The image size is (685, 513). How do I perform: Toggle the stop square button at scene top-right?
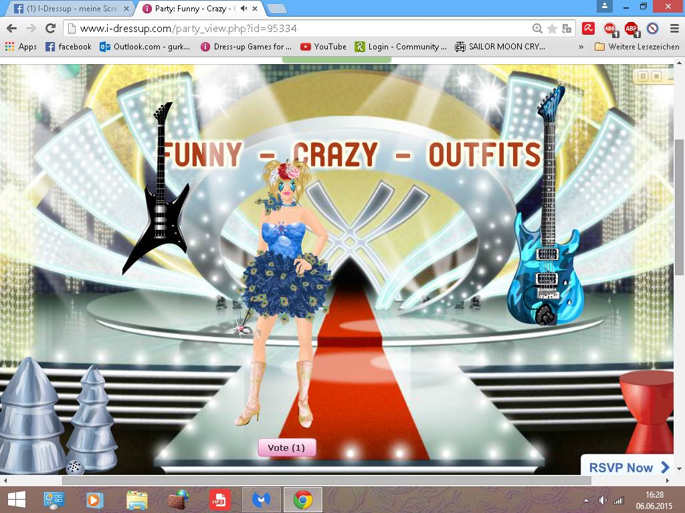pos(656,76)
